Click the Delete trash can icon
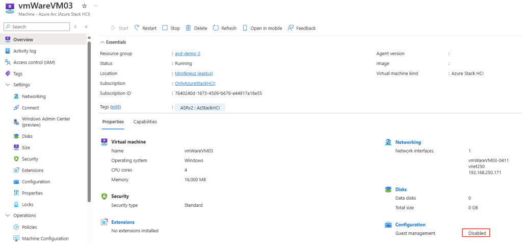The image size is (522, 243). 188,28
